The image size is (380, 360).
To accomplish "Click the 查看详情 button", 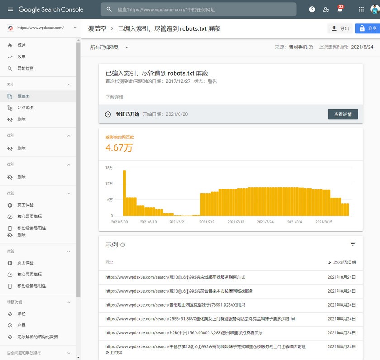I will 343,114.
